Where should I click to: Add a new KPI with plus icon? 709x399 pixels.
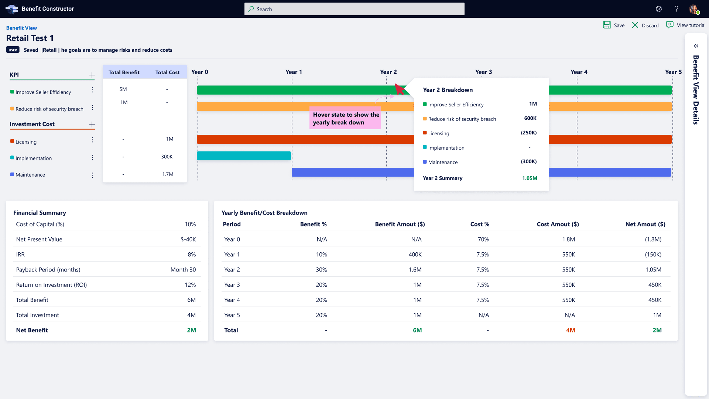[x=92, y=75]
